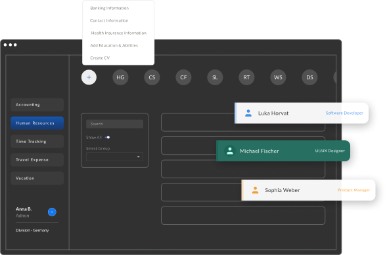Select the CS avatar circle

[152, 77]
